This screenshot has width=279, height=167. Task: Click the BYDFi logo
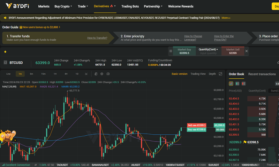coord(17,6)
